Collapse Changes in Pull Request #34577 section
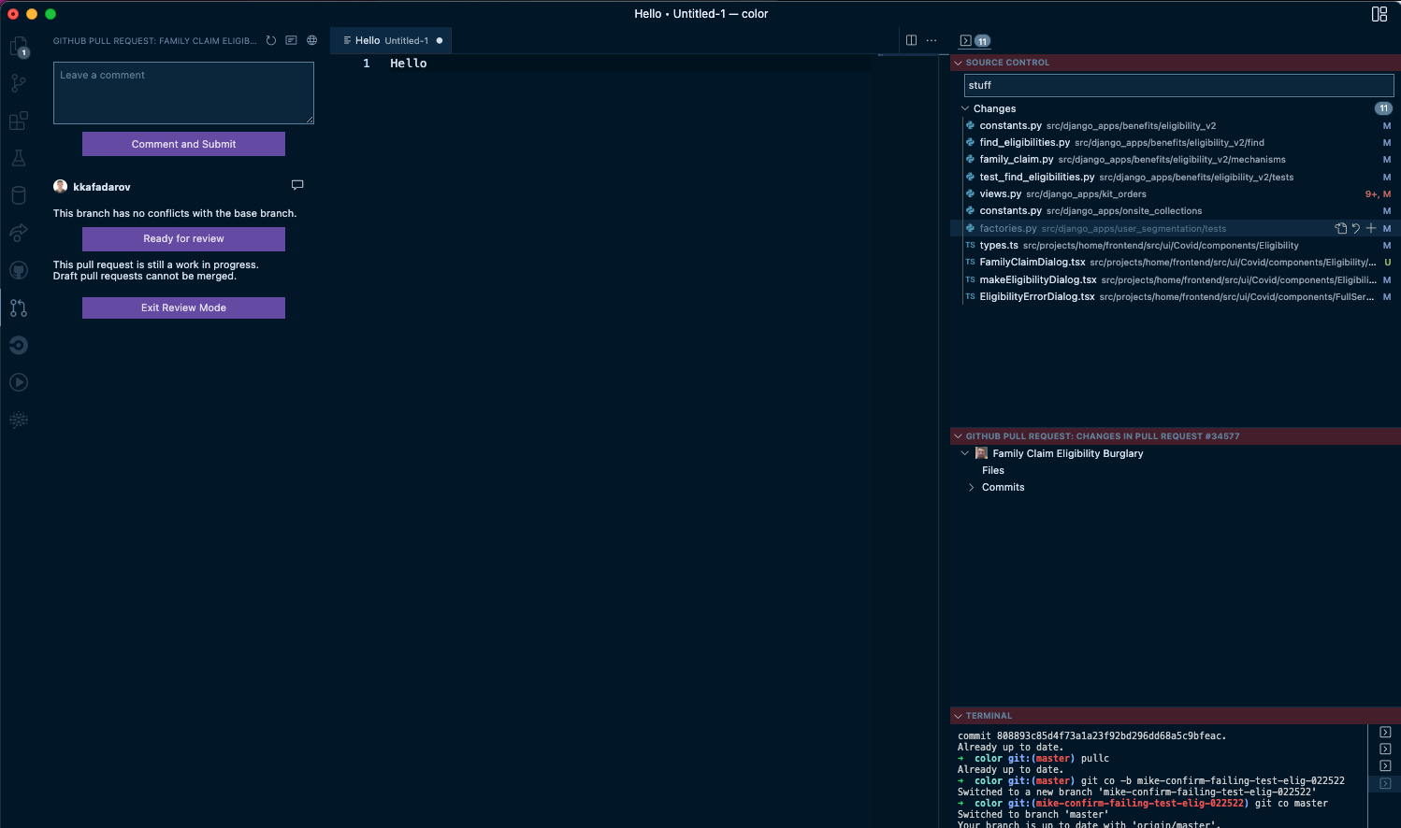The image size is (1401, 828). (x=958, y=436)
